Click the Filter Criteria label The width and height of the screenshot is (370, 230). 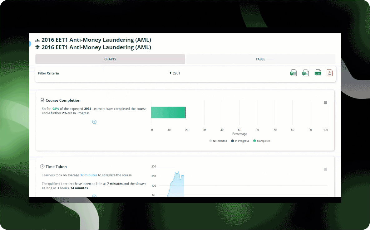point(48,73)
